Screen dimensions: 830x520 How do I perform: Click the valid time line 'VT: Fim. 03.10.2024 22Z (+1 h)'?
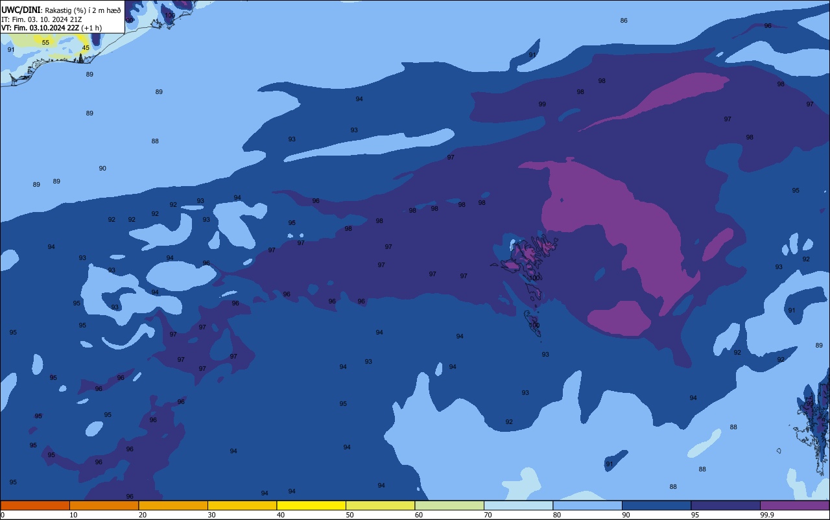point(51,28)
